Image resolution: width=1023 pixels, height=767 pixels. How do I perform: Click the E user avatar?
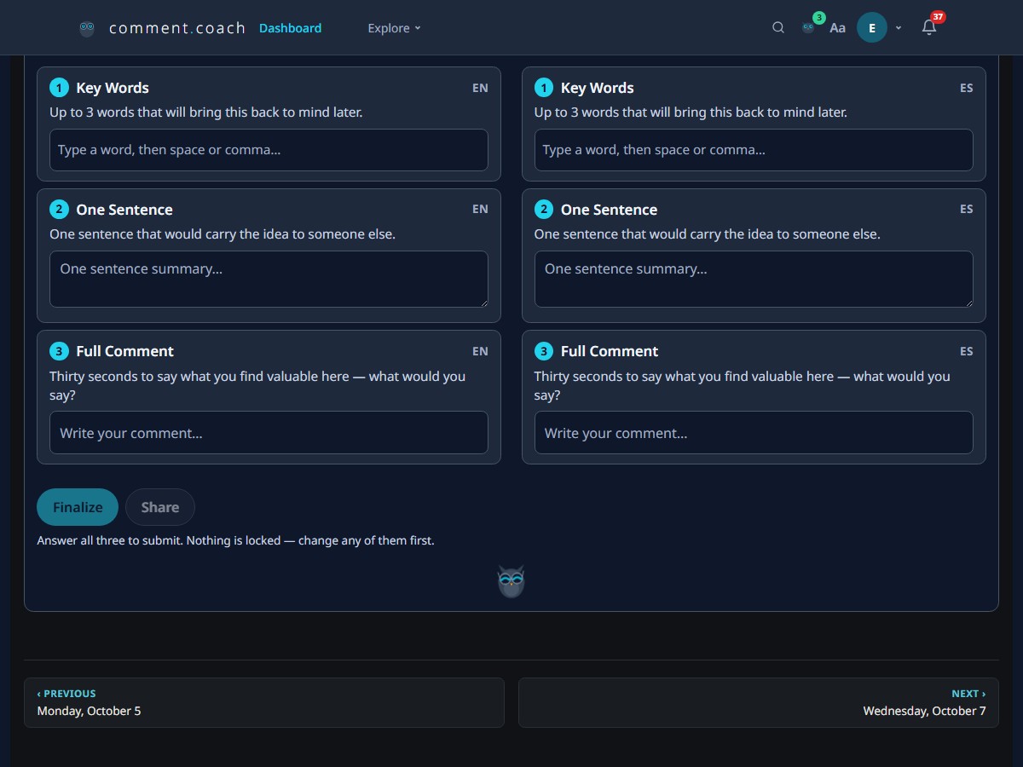click(872, 27)
